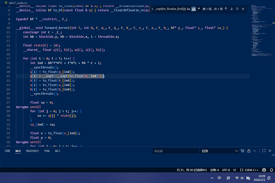Toggle match case in find widget
275x183 pixels.
(188, 8)
